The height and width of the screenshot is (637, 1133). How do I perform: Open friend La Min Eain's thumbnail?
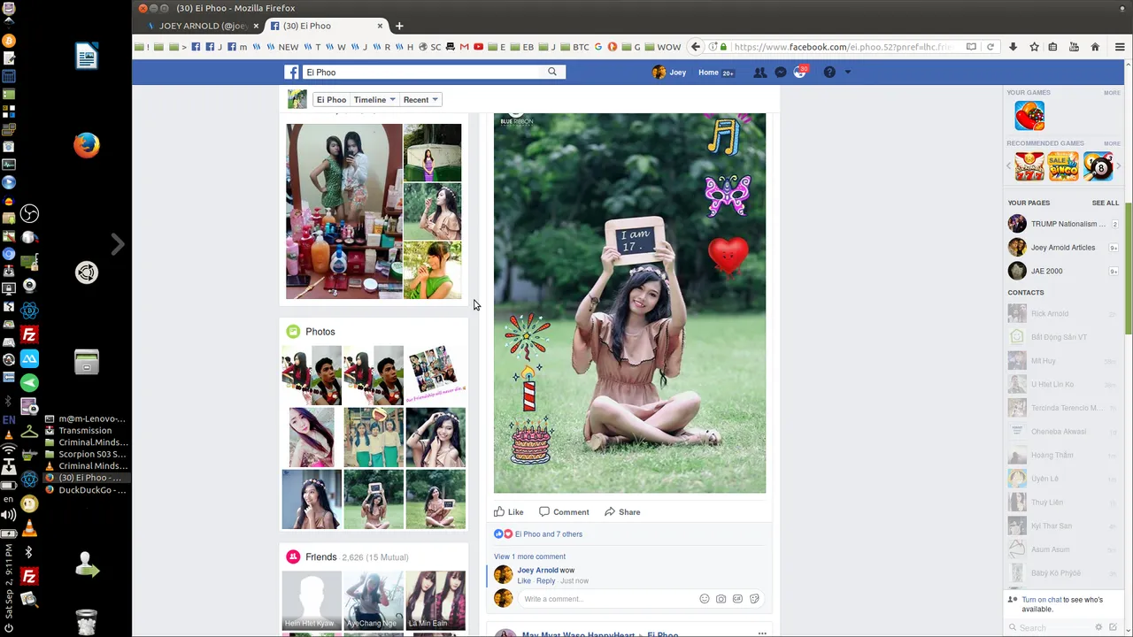[x=435, y=601]
